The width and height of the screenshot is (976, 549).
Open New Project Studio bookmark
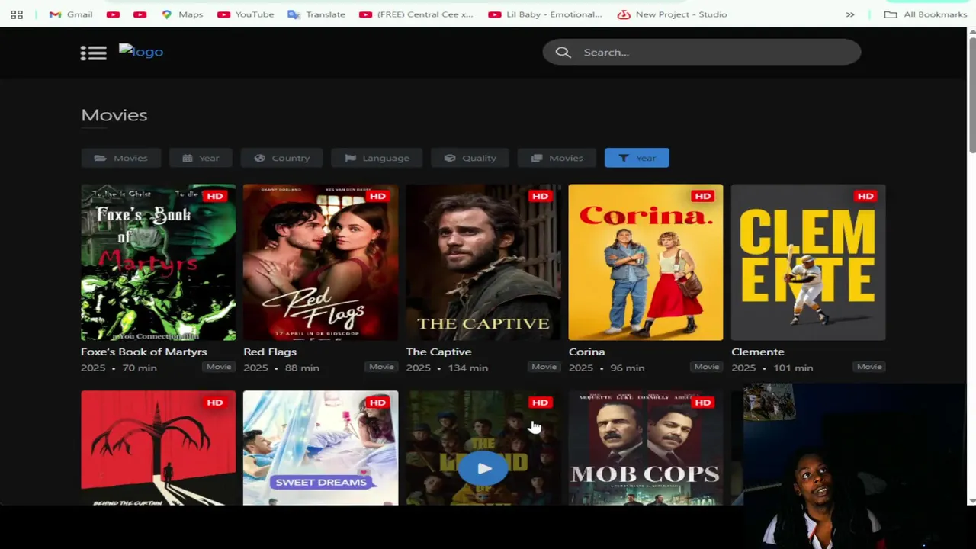[673, 14]
